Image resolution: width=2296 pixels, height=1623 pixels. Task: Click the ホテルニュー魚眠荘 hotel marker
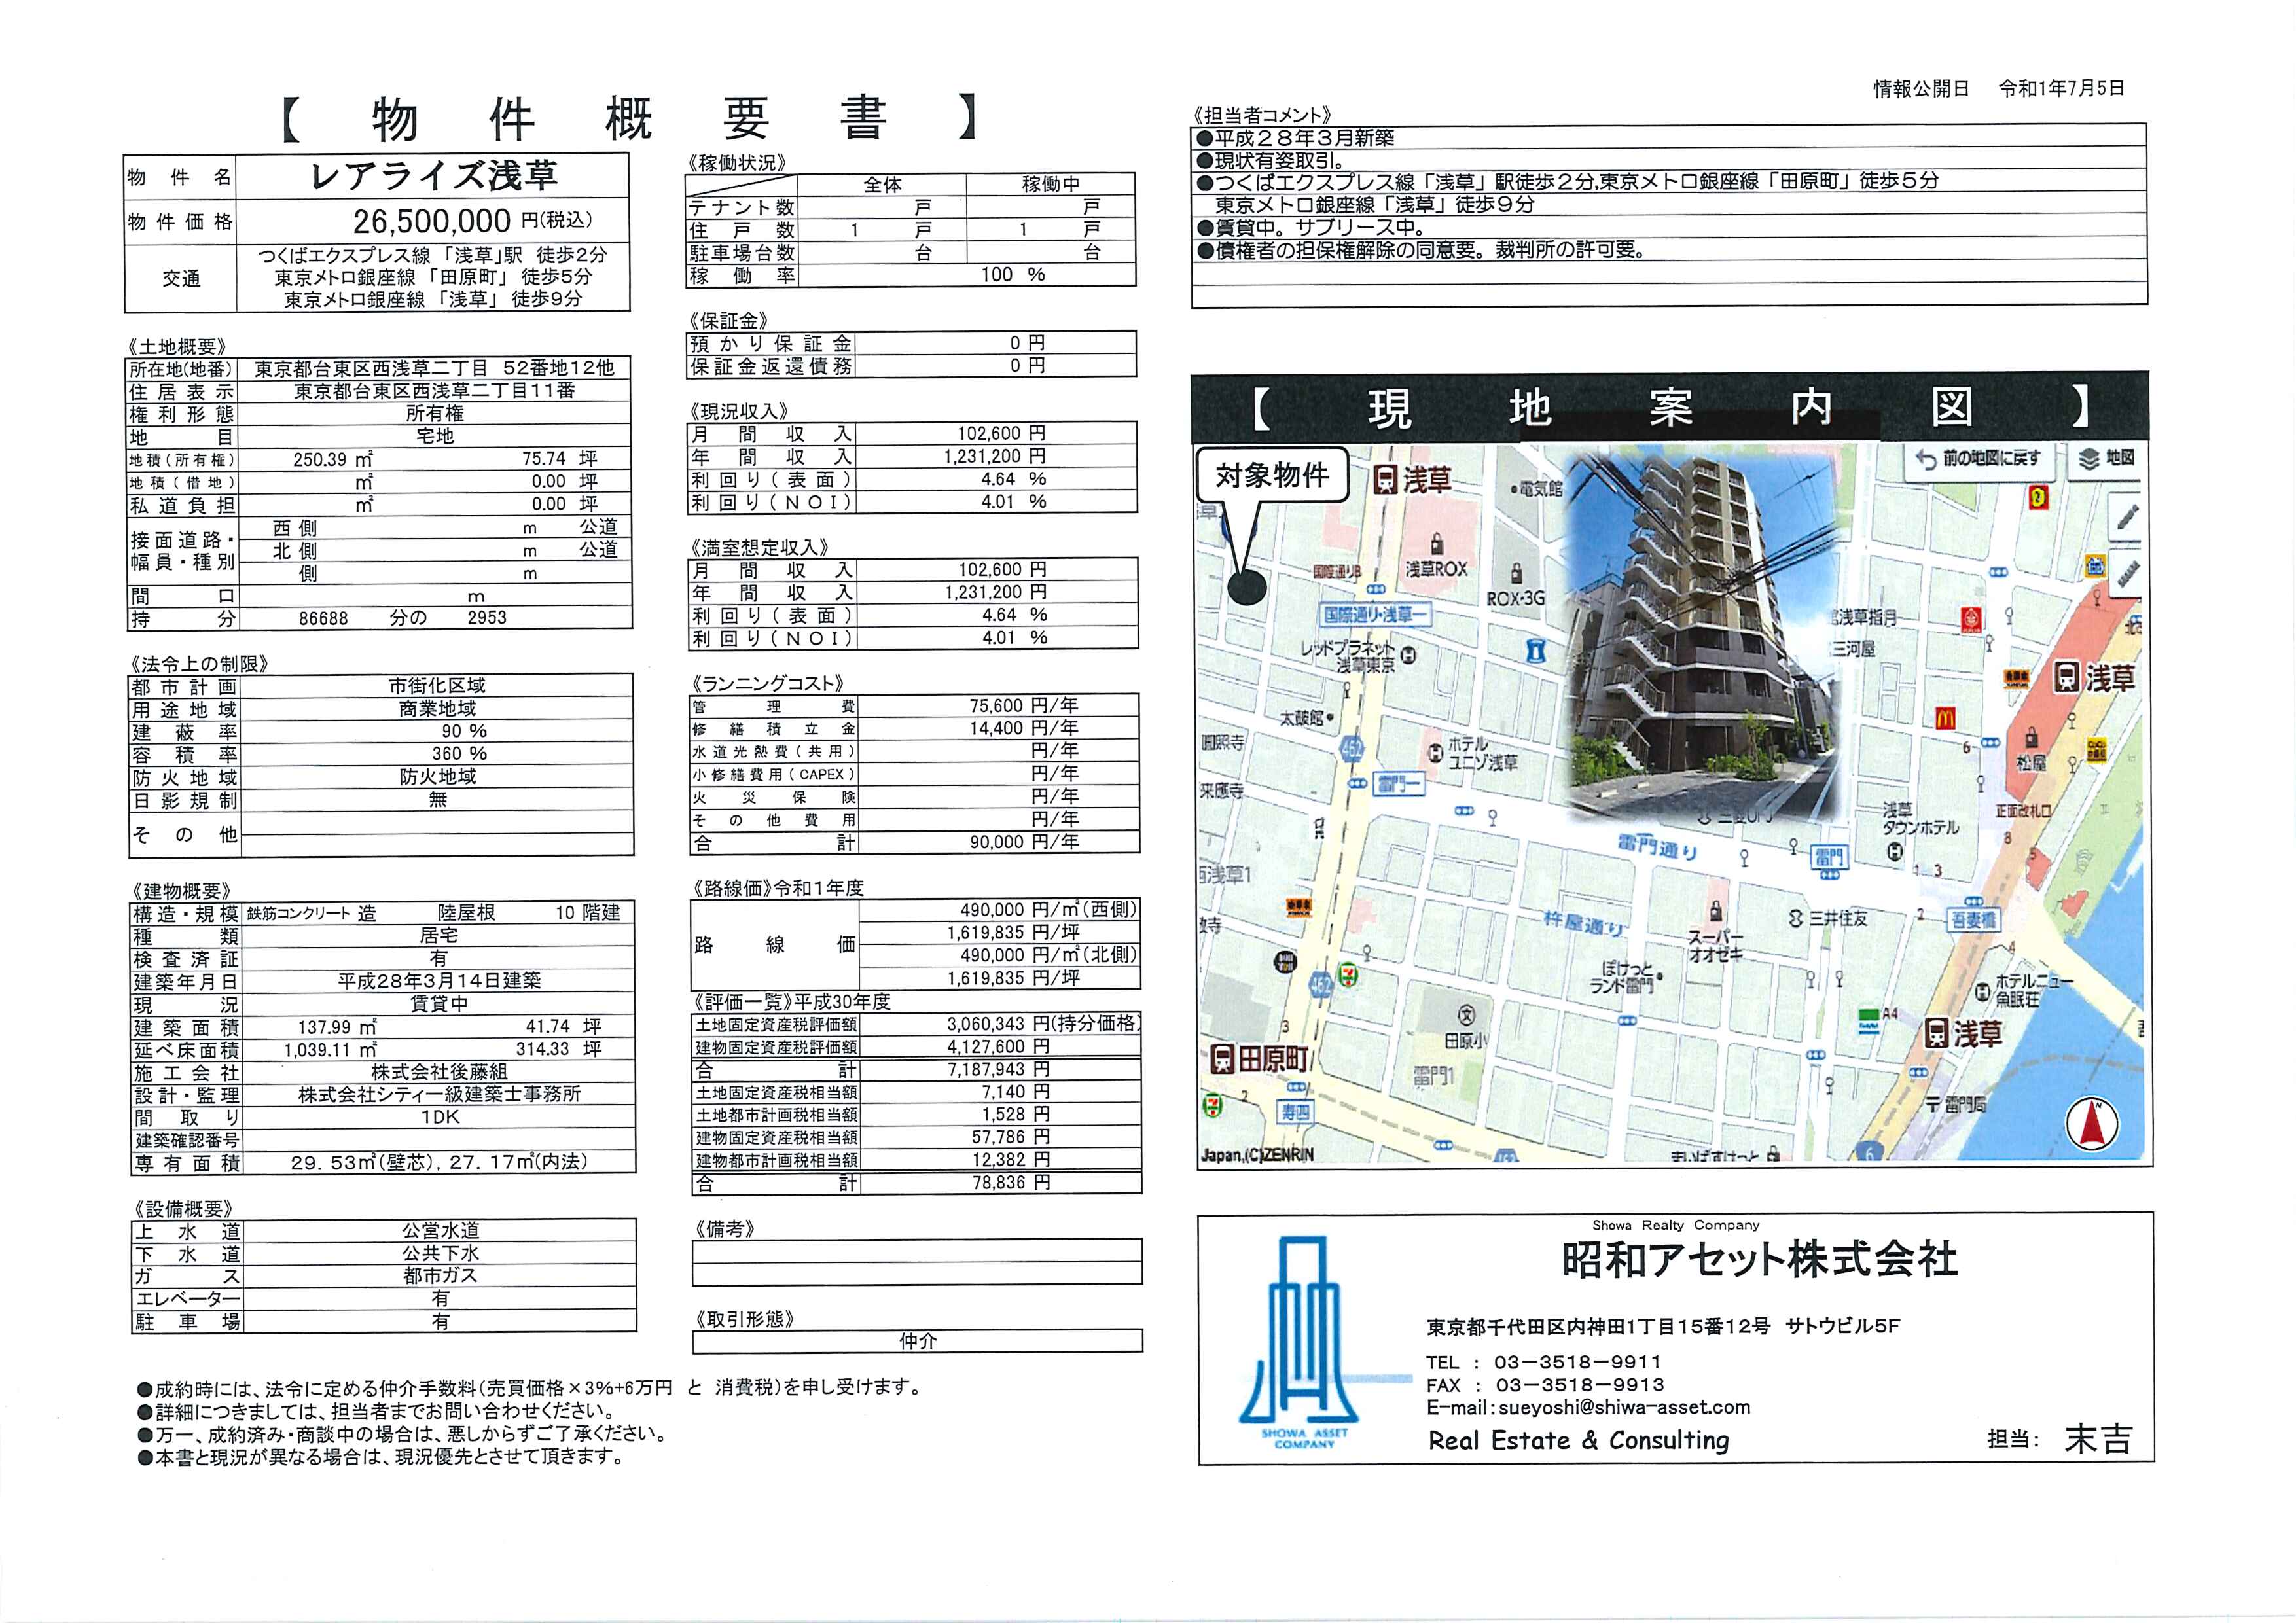click(1982, 992)
